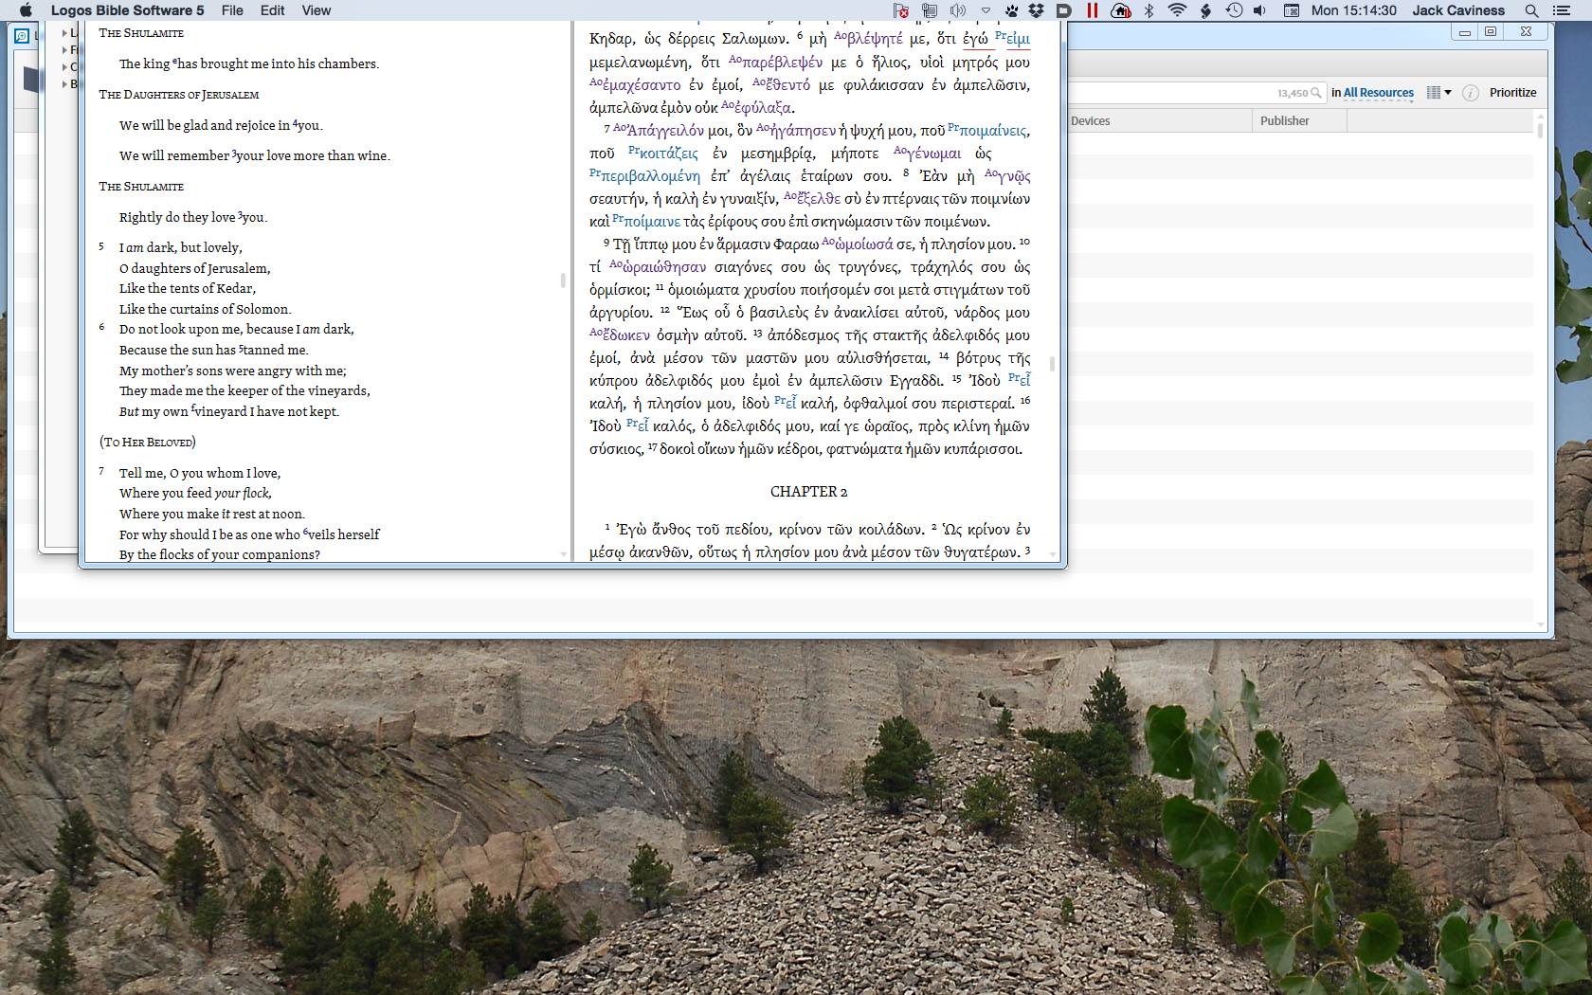Click footnote 6 before 'veils herself'

pos(305,533)
